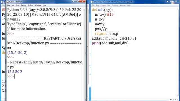This screenshot has width=180, height=101.
Task: Open Help menu in function.py editor
Action: (x=129, y=5)
